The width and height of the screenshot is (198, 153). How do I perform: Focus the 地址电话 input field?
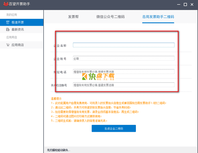[124, 72]
